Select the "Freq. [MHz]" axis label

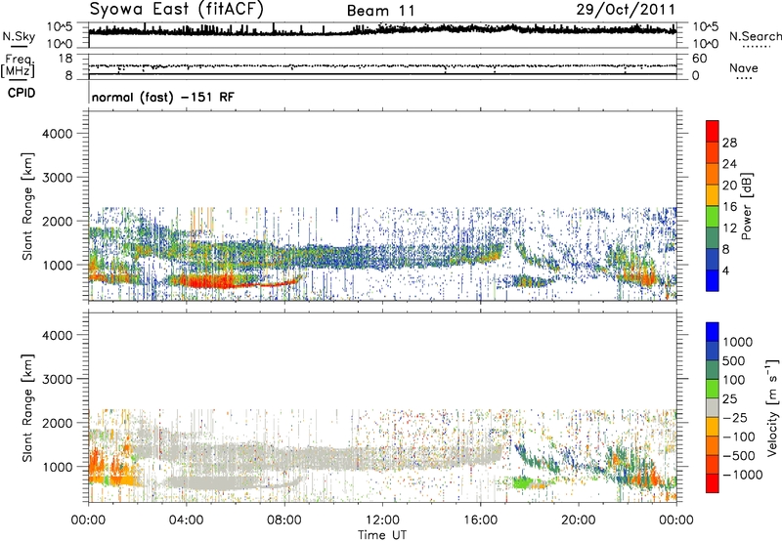18,65
